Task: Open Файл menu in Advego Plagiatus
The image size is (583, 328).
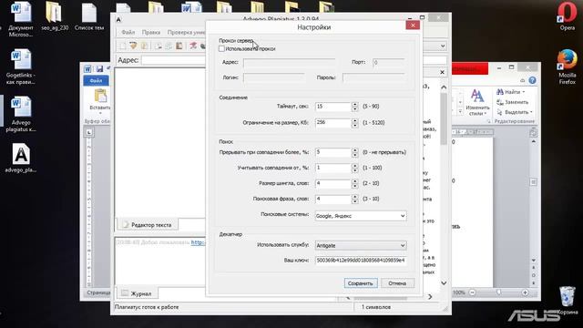Action: (128, 33)
